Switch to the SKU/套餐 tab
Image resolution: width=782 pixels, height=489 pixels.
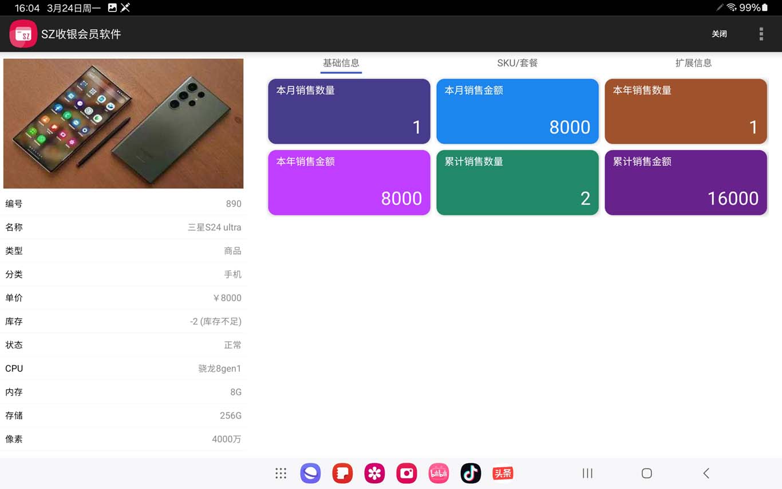(518, 63)
